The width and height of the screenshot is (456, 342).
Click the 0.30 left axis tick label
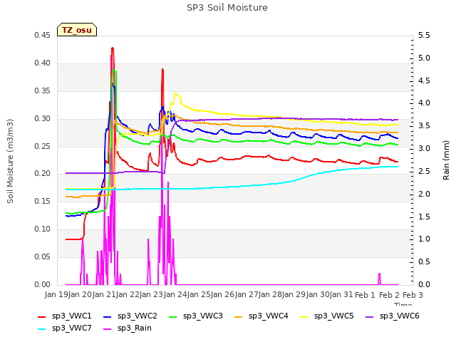click(x=42, y=119)
